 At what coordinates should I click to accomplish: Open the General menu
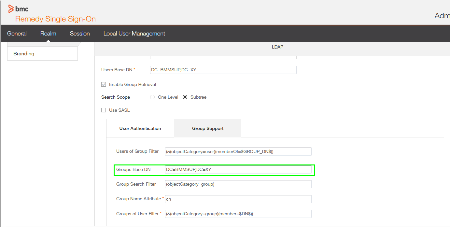(x=17, y=34)
